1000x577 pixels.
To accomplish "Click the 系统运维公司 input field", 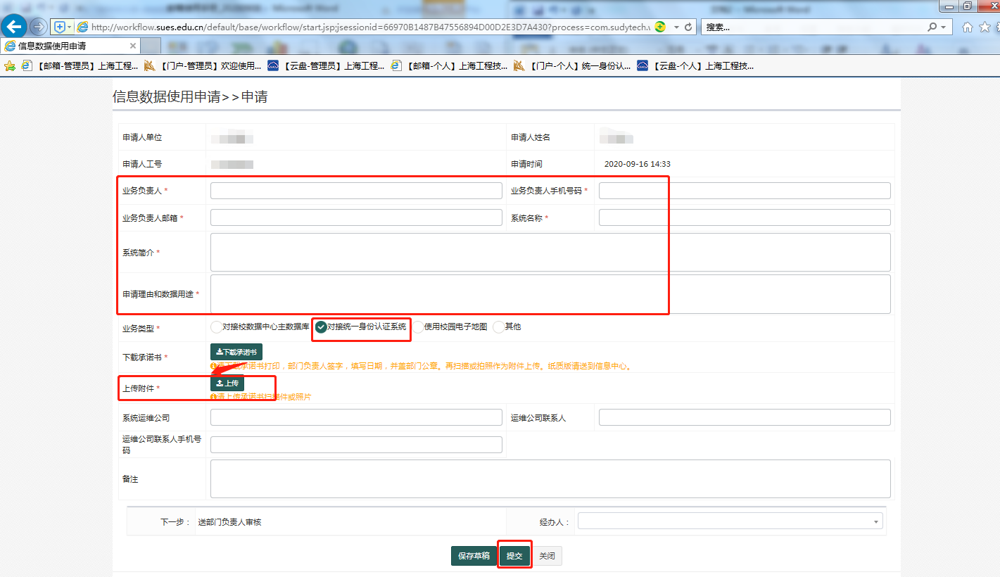I will coord(356,417).
